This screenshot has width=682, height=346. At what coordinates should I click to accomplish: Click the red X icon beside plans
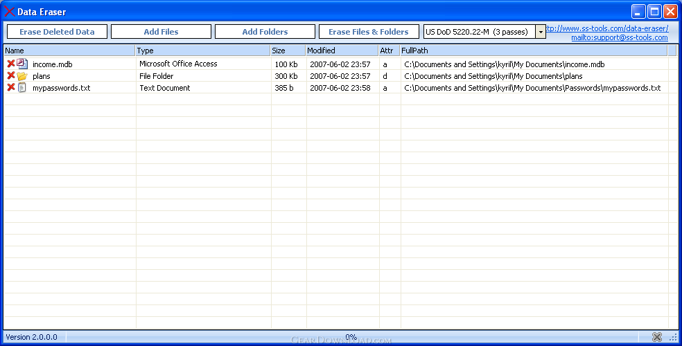pyautogui.click(x=11, y=75)
